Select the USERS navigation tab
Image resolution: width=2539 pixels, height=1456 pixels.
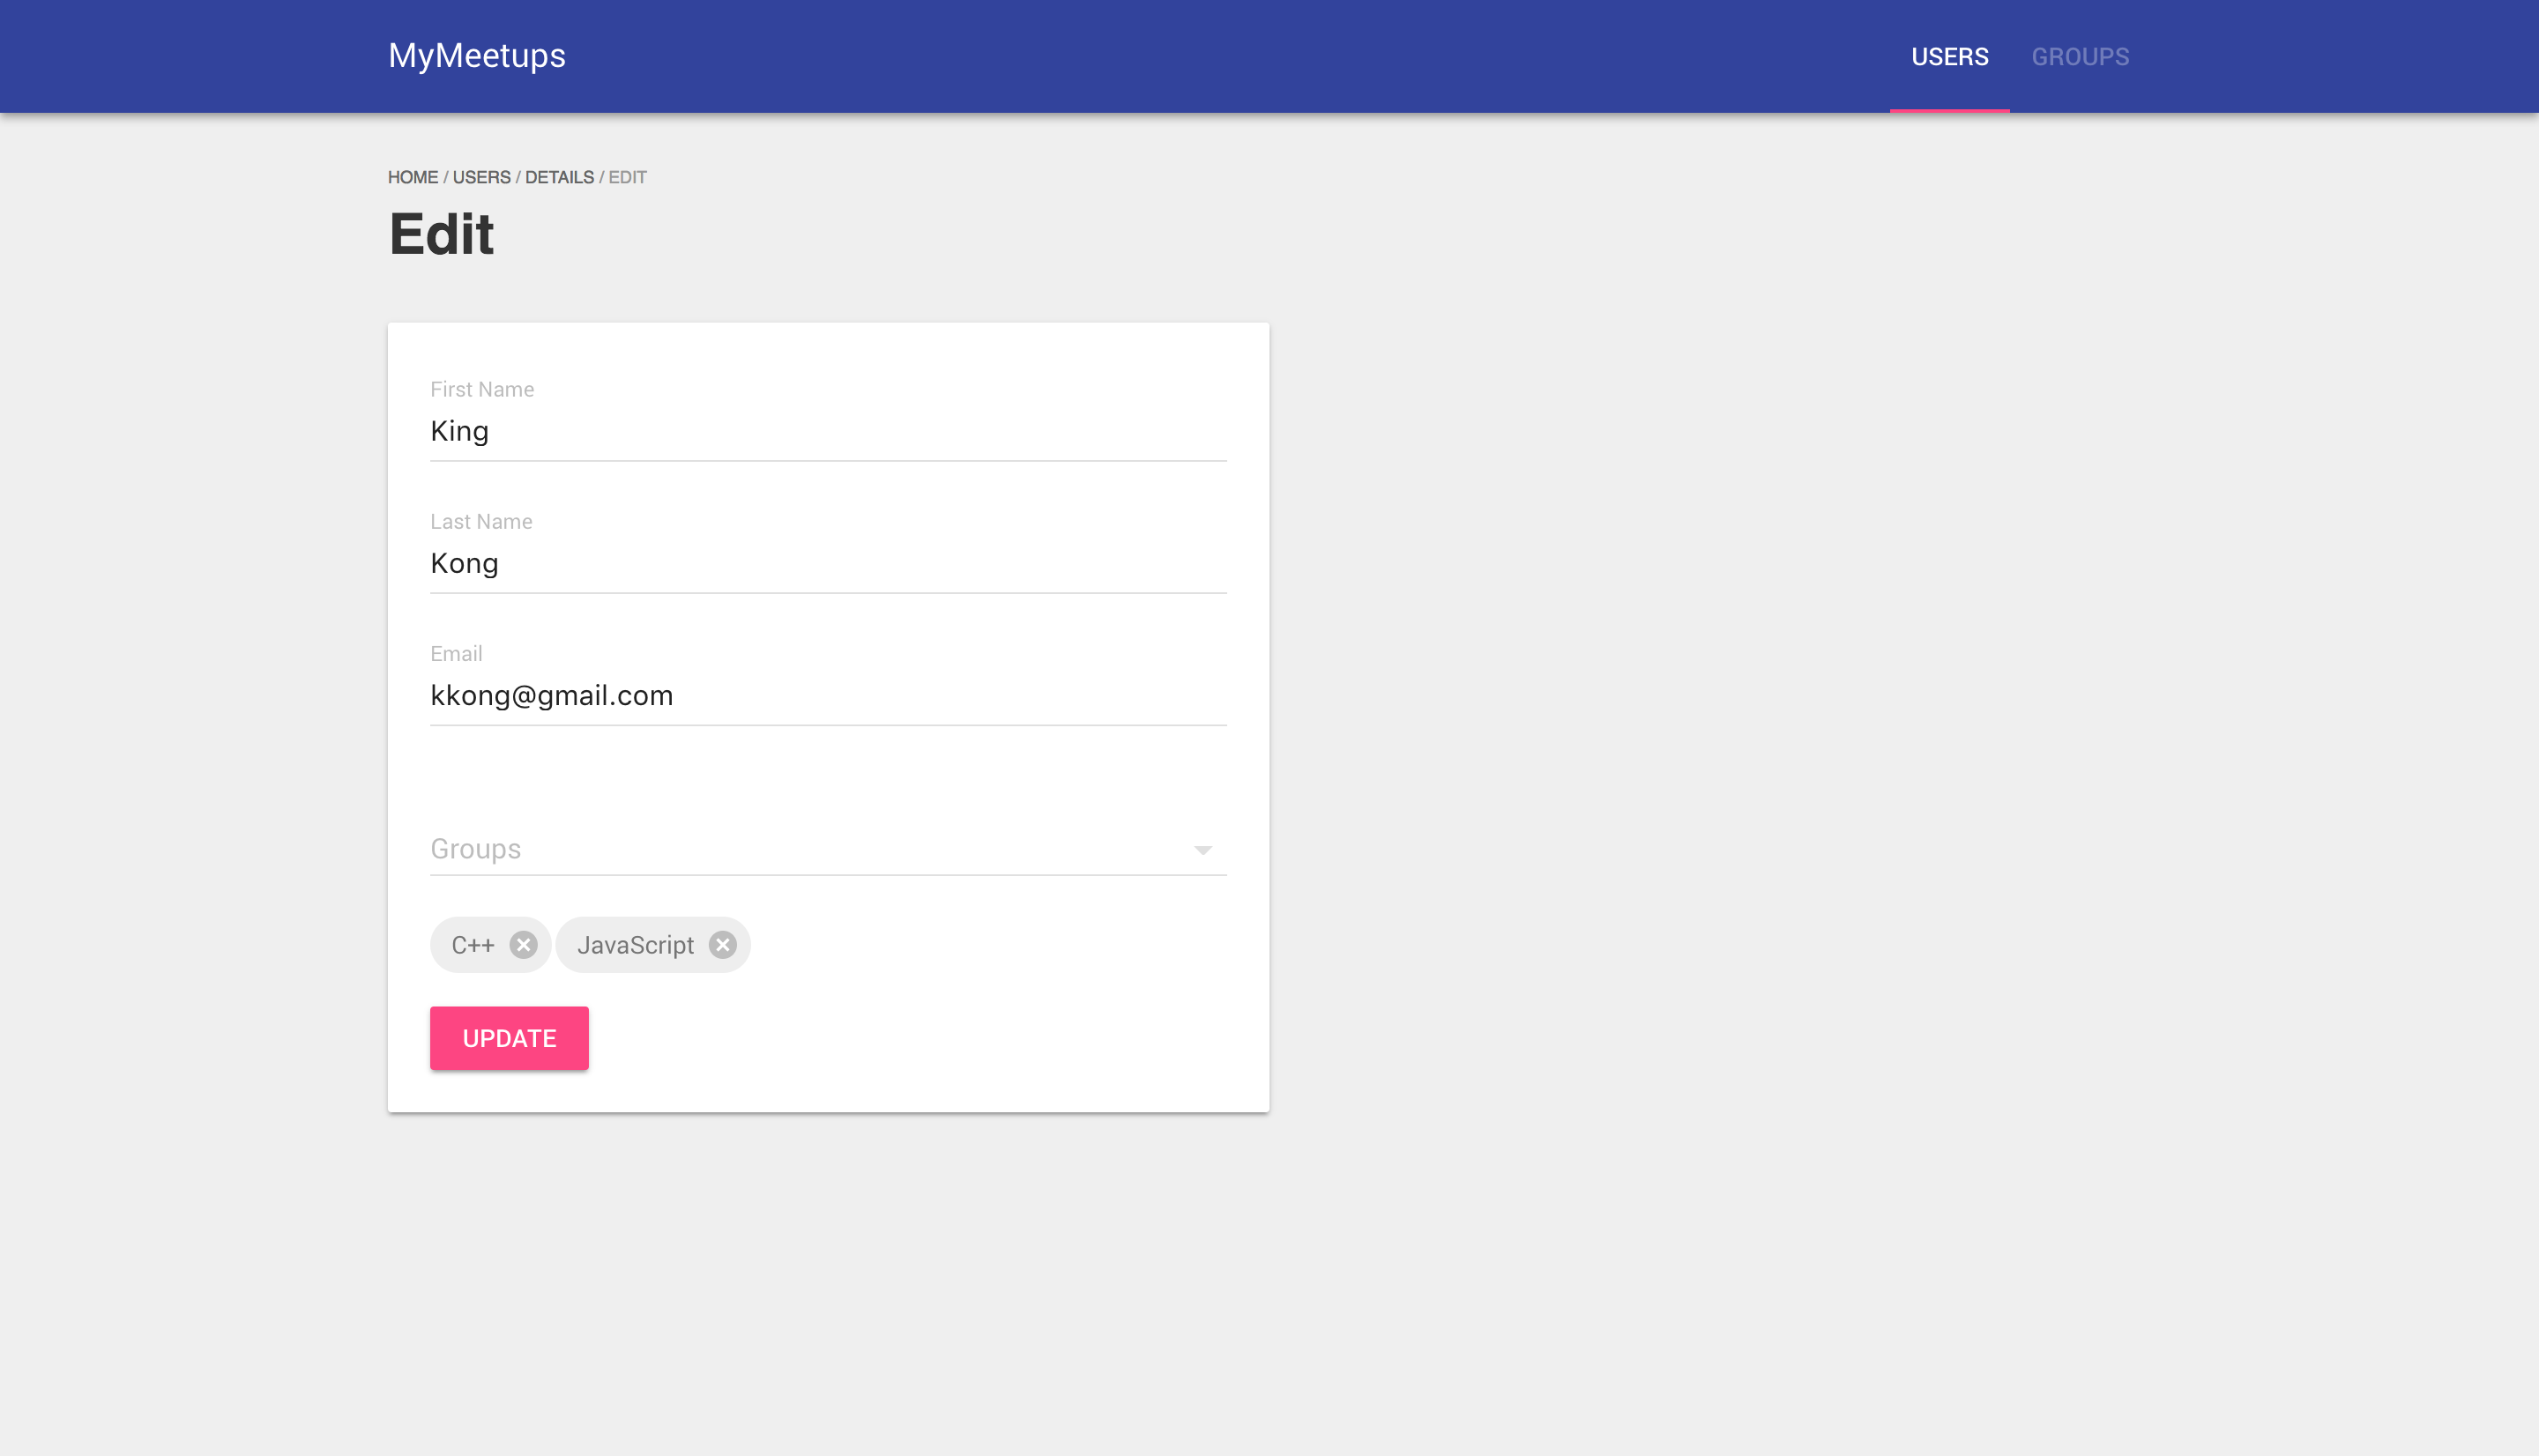point(1949,57)
